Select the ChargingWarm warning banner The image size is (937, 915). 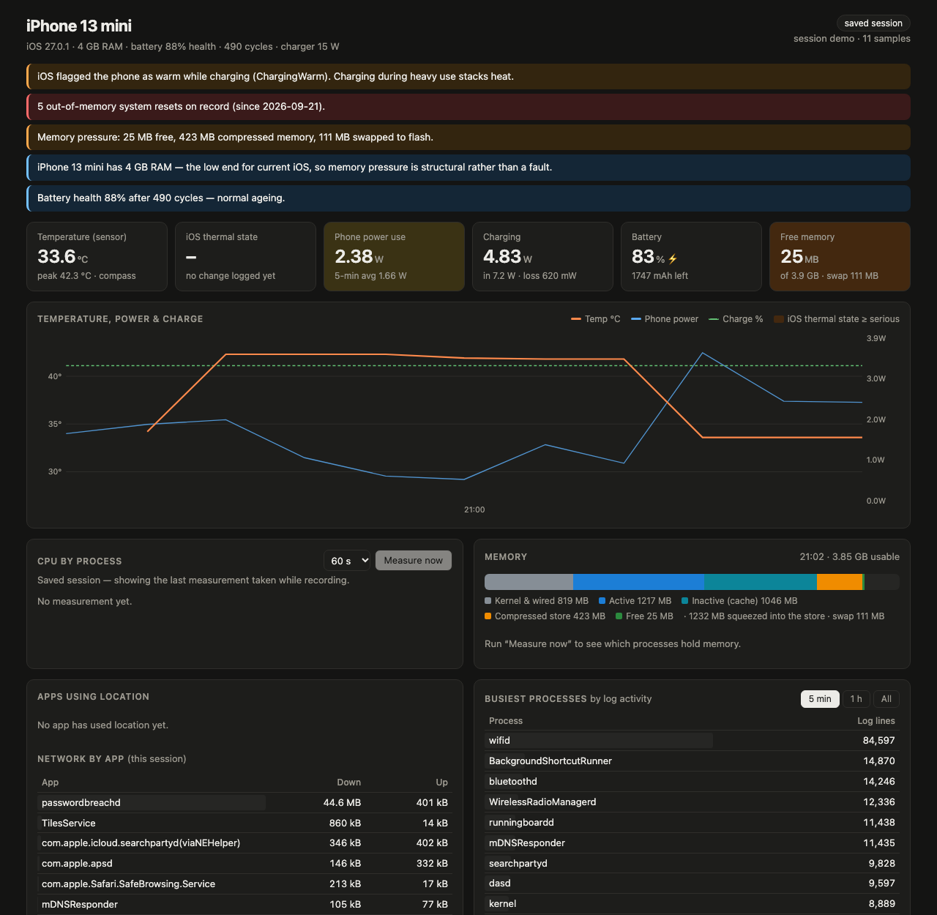click(468, 77)
